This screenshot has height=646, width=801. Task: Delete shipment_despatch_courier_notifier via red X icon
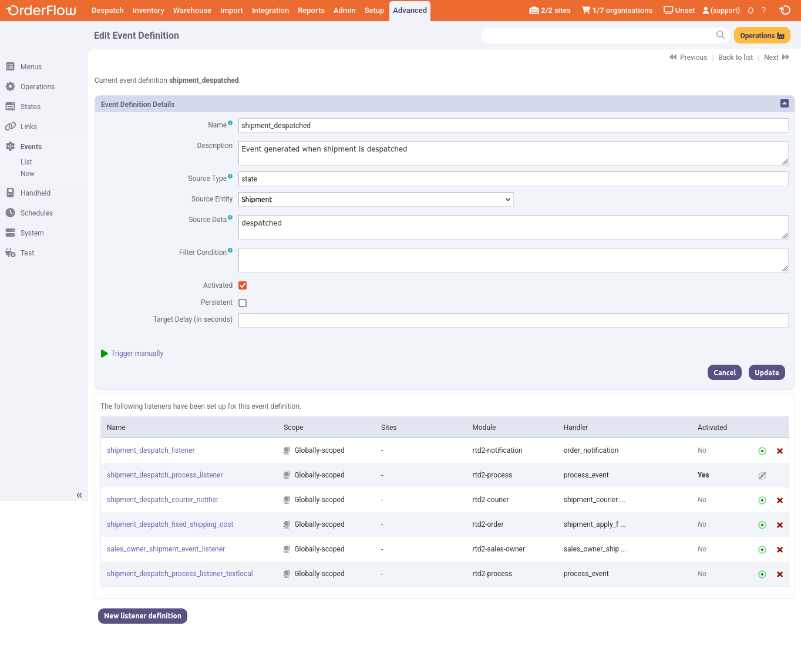click(780, 500)
